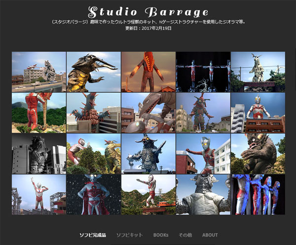
Task: Open the ソフビ完成品 tab
Action: (93, 235)
